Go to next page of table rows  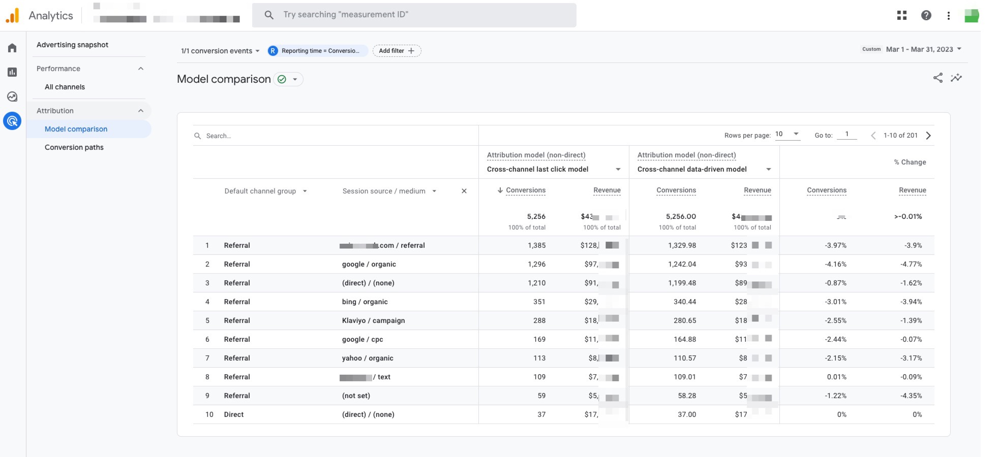pyautogui.click(x=928, y=136)
